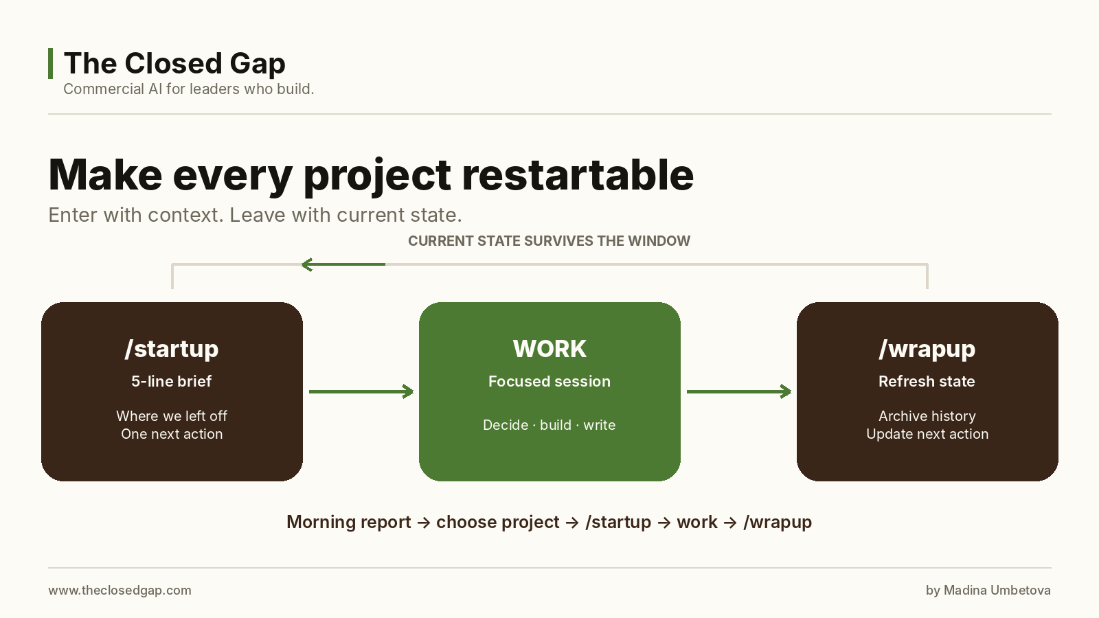Click the tagline "Commercial AI for leaders who build."
This screenshot has width=1099, height=618.
189,89
